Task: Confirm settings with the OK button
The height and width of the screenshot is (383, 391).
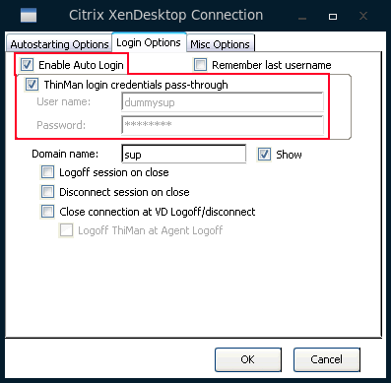Action: point(248,359)
